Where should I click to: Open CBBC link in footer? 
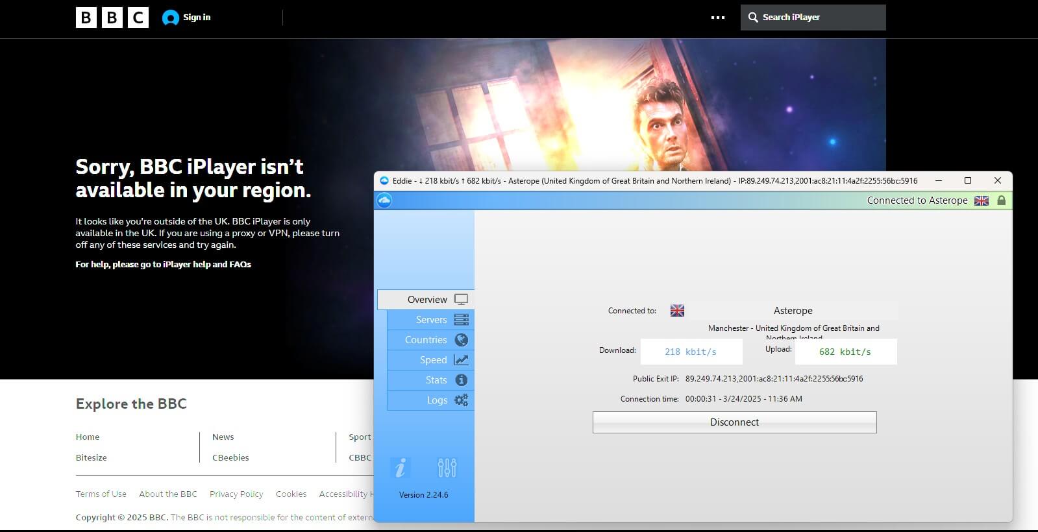click(x=360, y=458)
